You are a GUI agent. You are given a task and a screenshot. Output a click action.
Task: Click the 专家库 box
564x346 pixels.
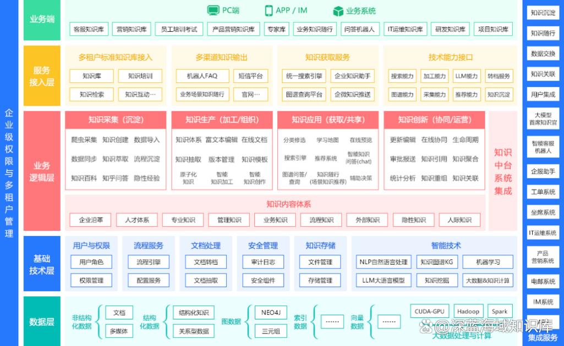(276, 30)
